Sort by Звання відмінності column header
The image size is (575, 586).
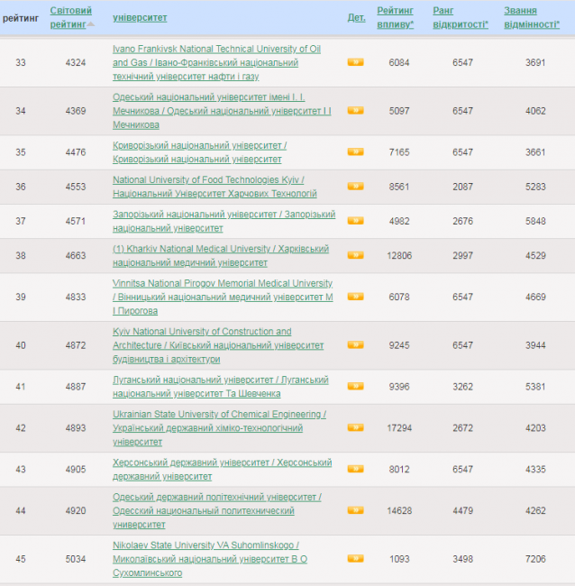pos(532,17)
